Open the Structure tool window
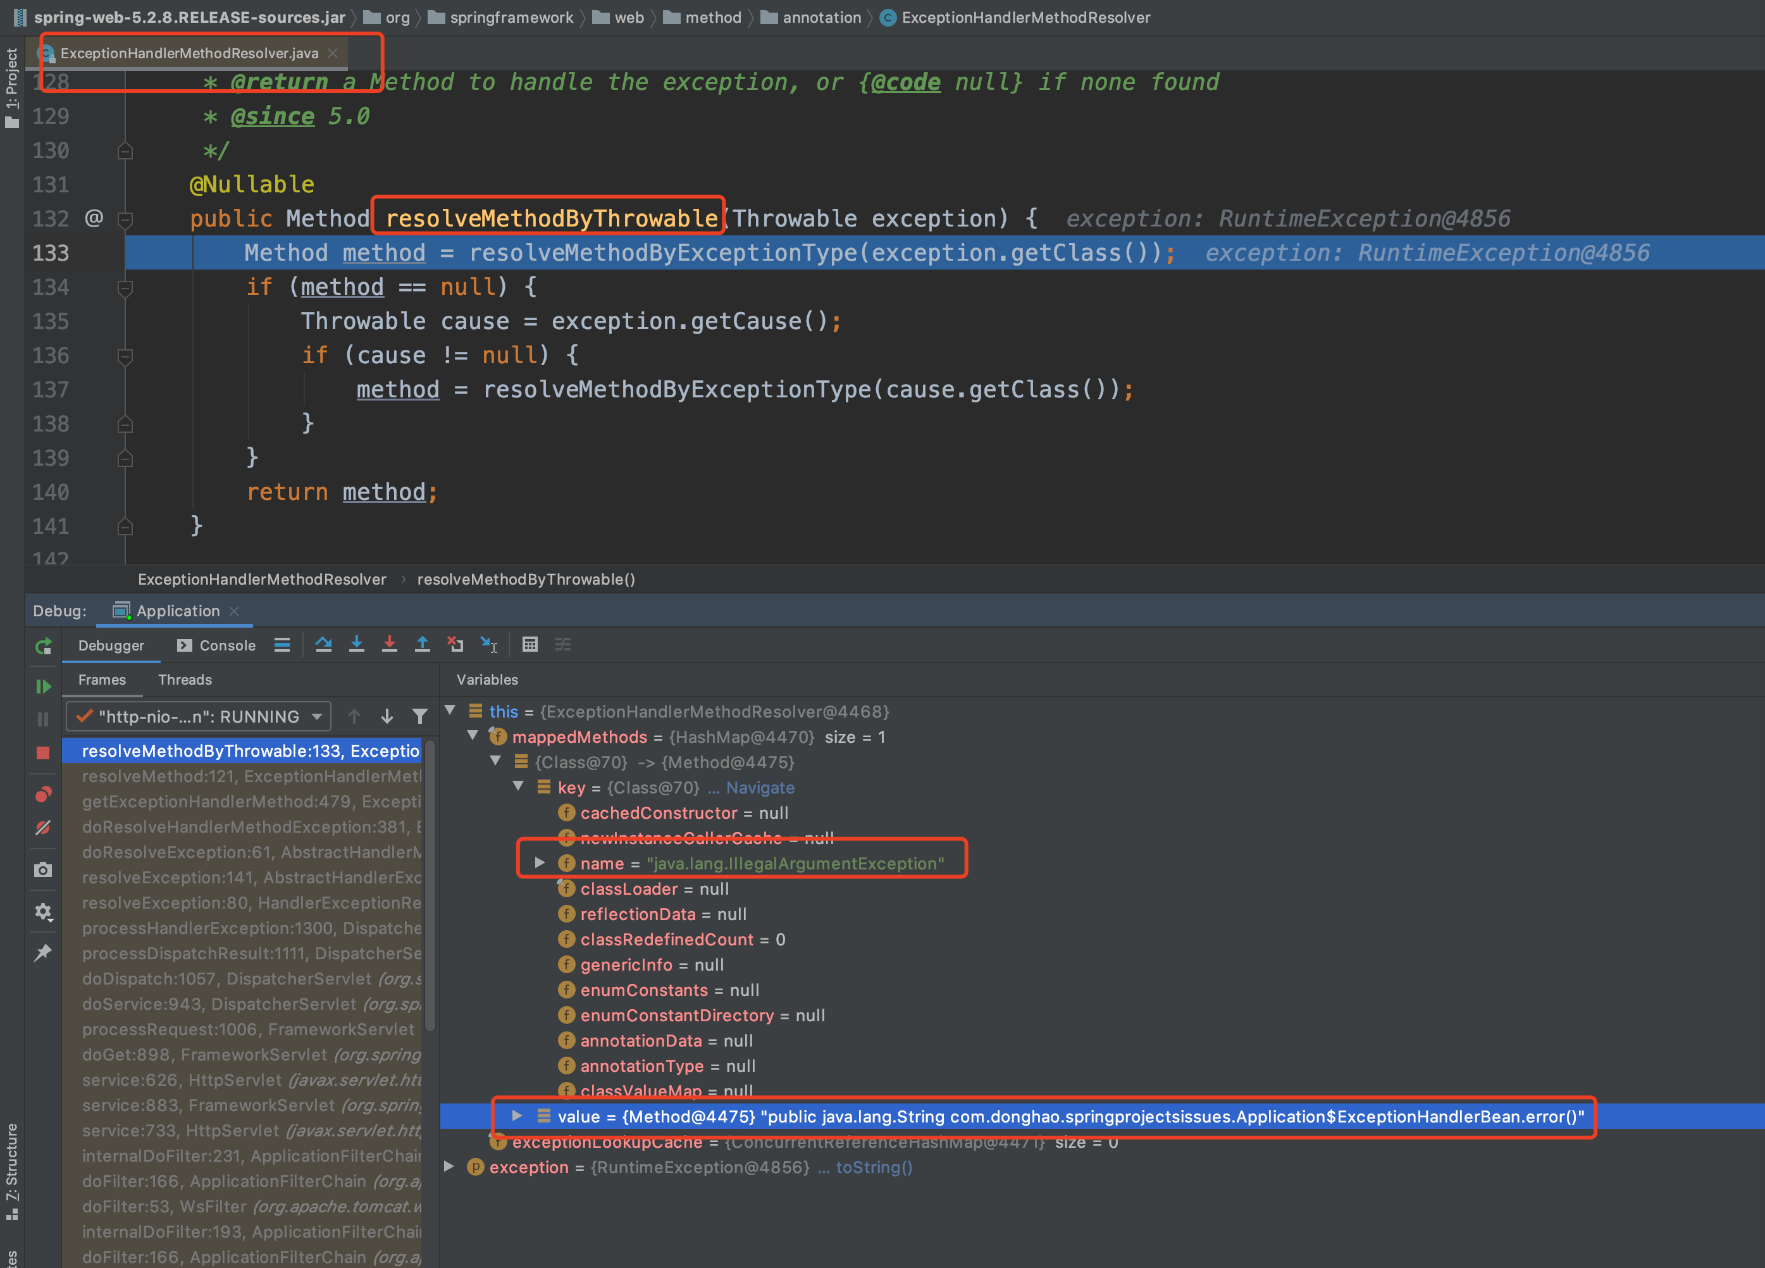This screenshot has height=1268, width=1765. coord(11,1172)
